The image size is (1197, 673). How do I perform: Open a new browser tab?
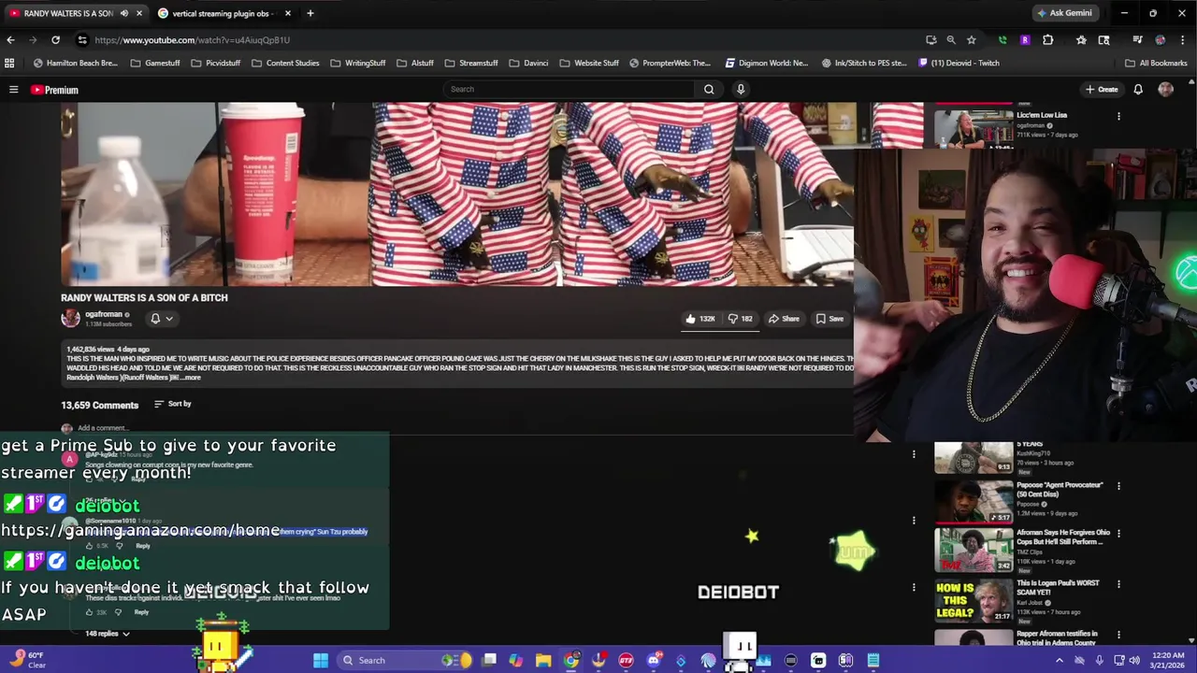coord(310,13)
